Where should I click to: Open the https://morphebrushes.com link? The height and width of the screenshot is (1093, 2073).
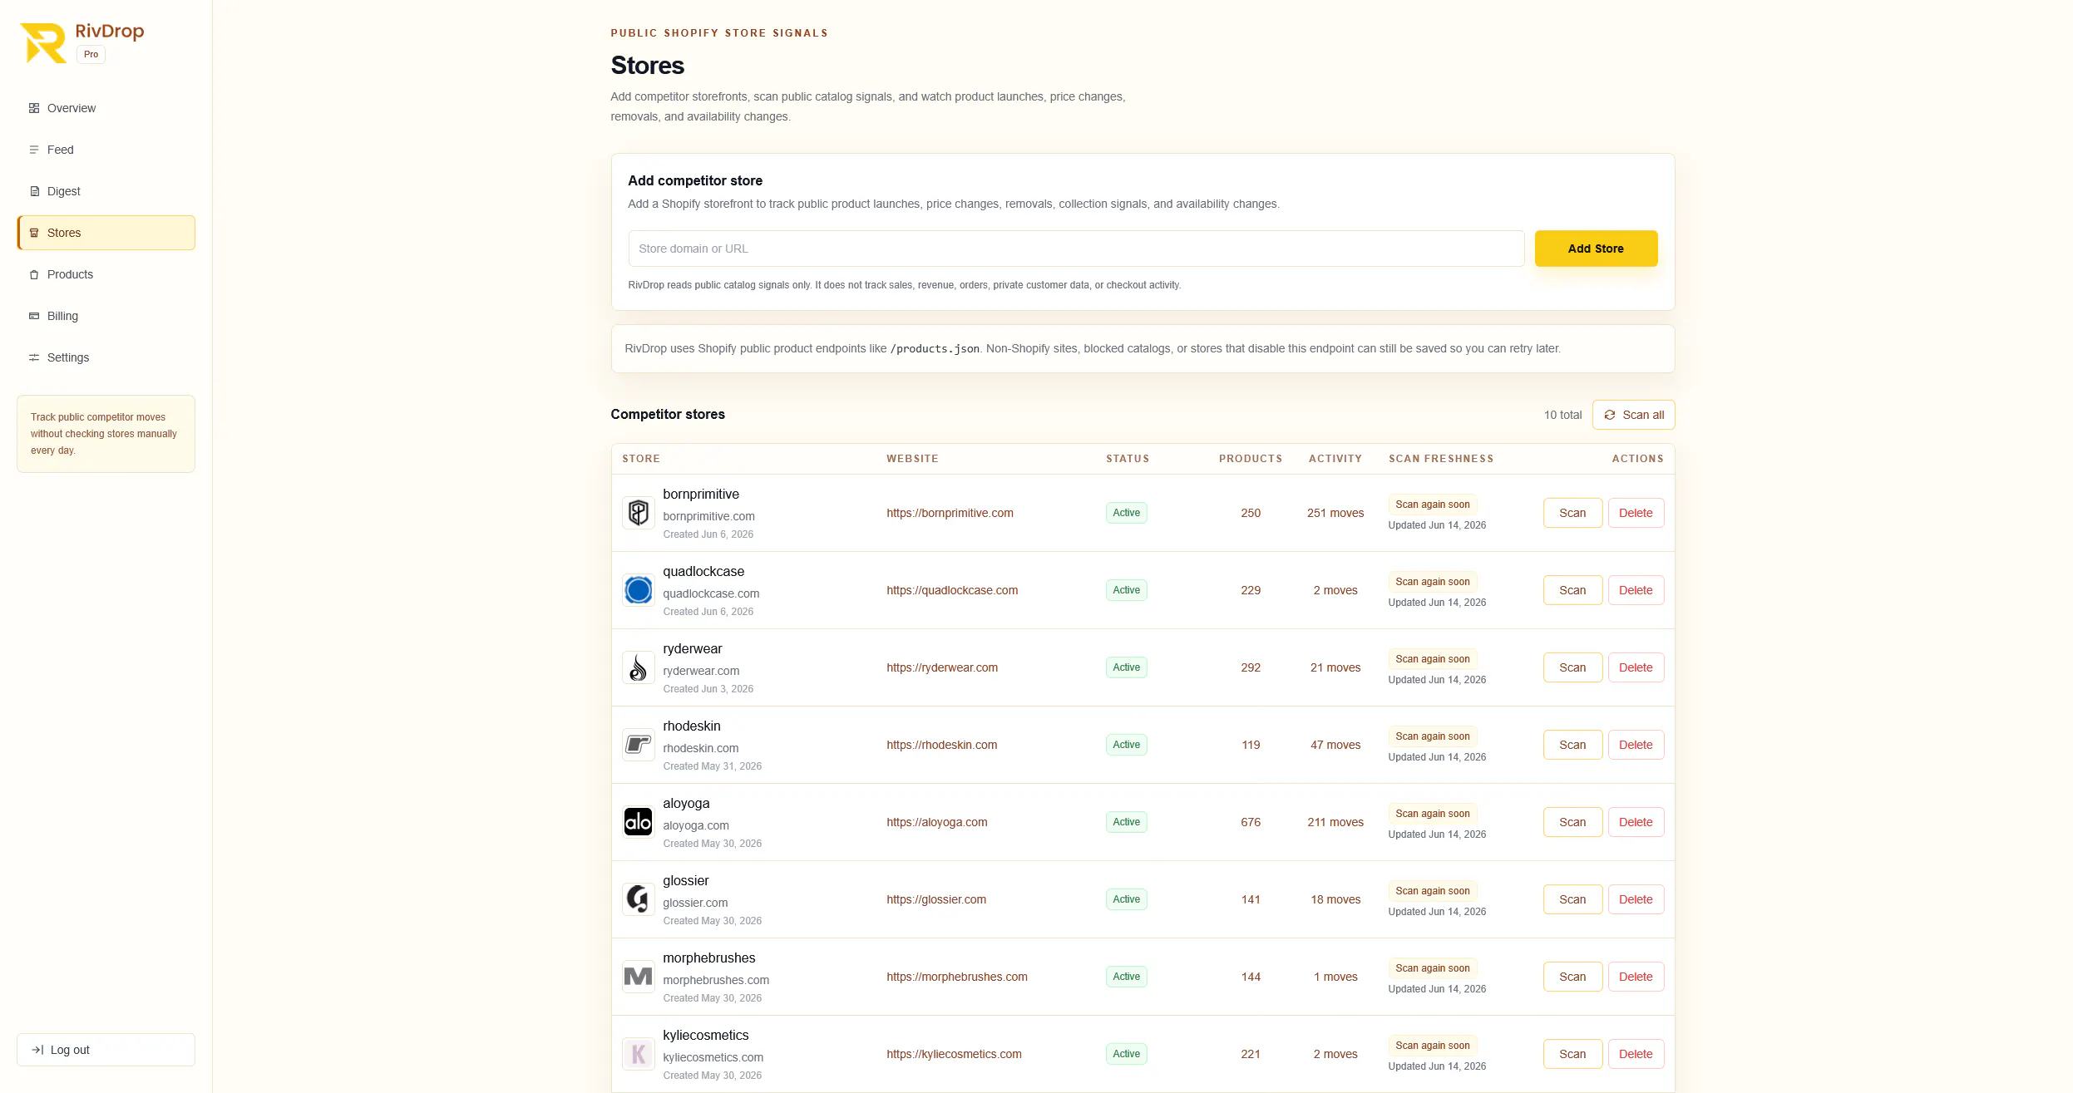tap(957, 977)
